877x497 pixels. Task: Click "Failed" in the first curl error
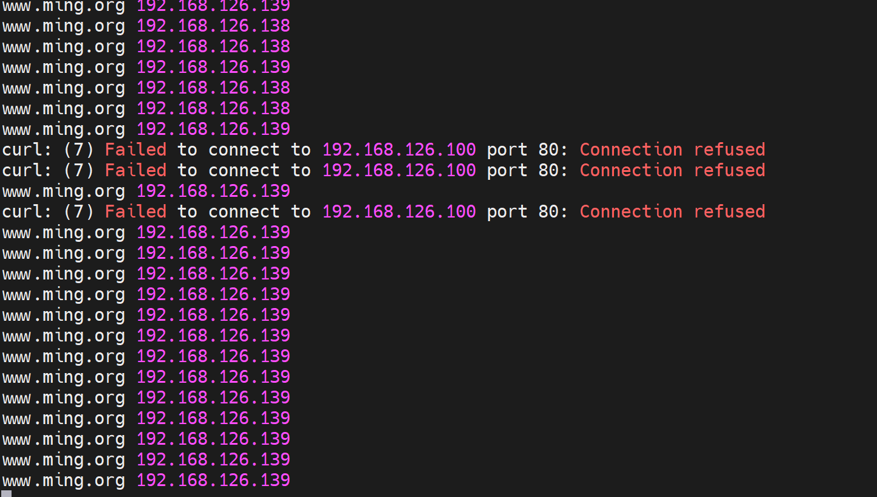tap(135, 149)
